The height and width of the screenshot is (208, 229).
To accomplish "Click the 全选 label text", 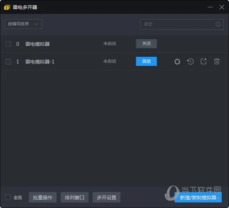I will [x=18, y=197].
